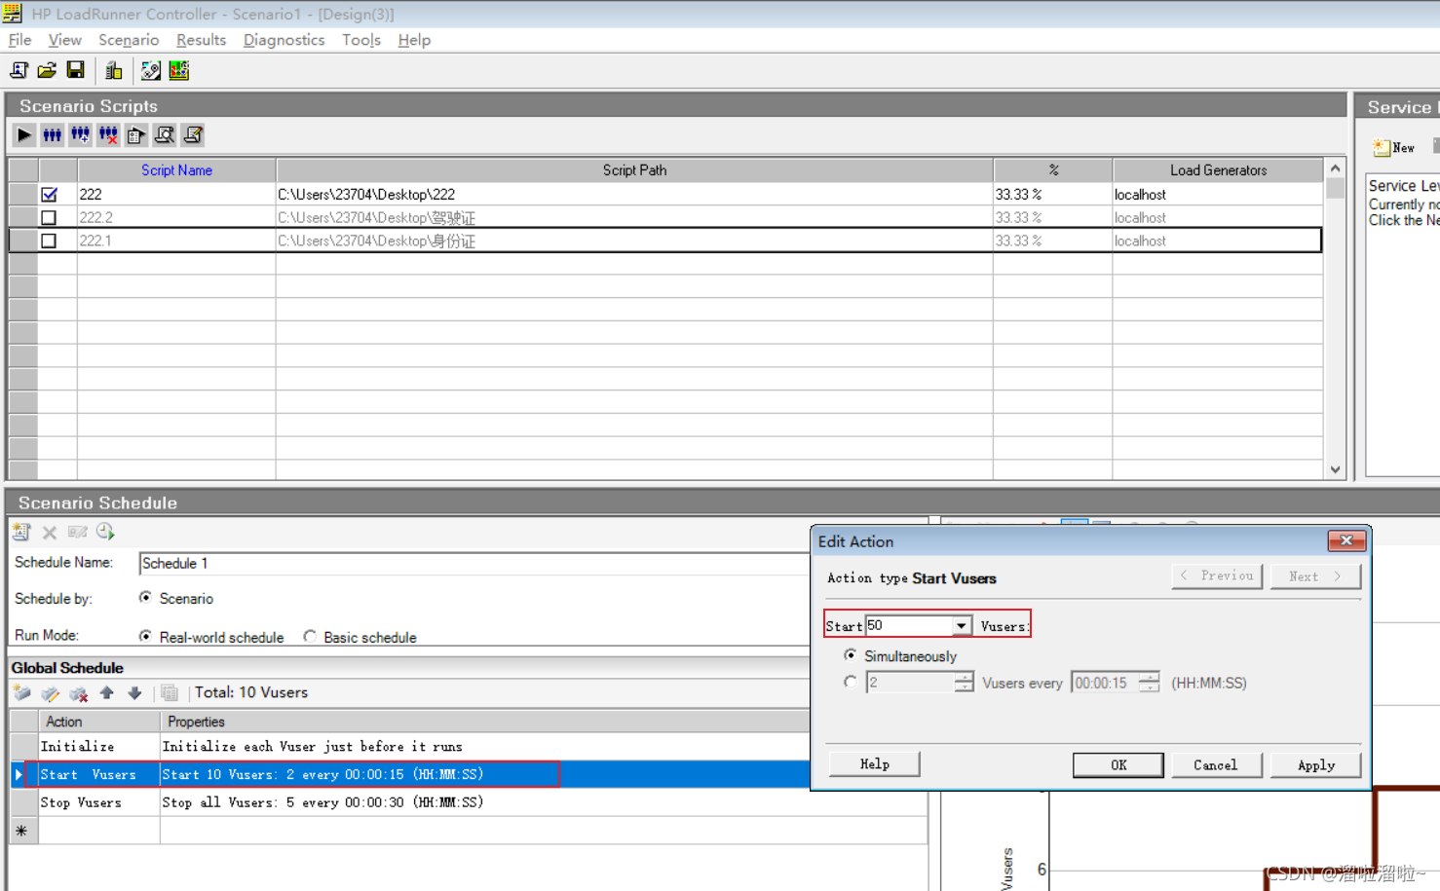Click the row expander arrow beside Start Vusers
The height and width of the screenshot is (891, 1440).
point(19,775)
